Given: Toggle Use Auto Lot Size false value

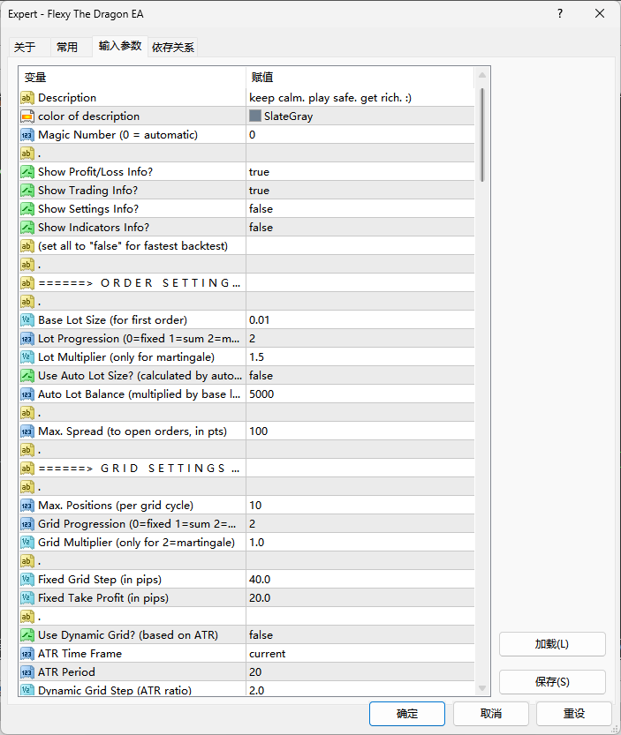Looking at the screenshot, I should 360,376.
